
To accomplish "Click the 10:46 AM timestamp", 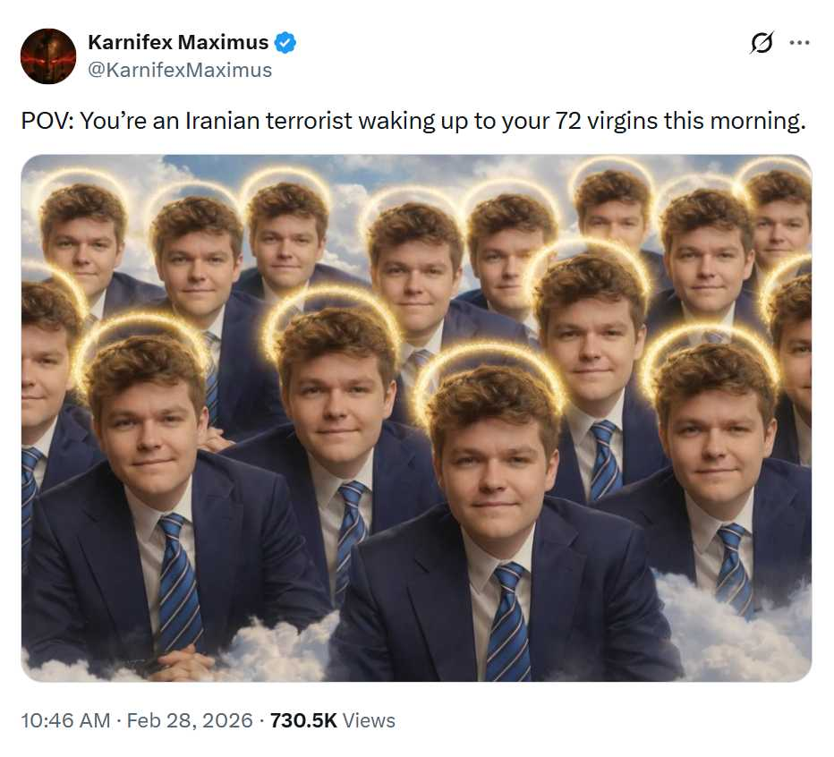I will 65,720.
